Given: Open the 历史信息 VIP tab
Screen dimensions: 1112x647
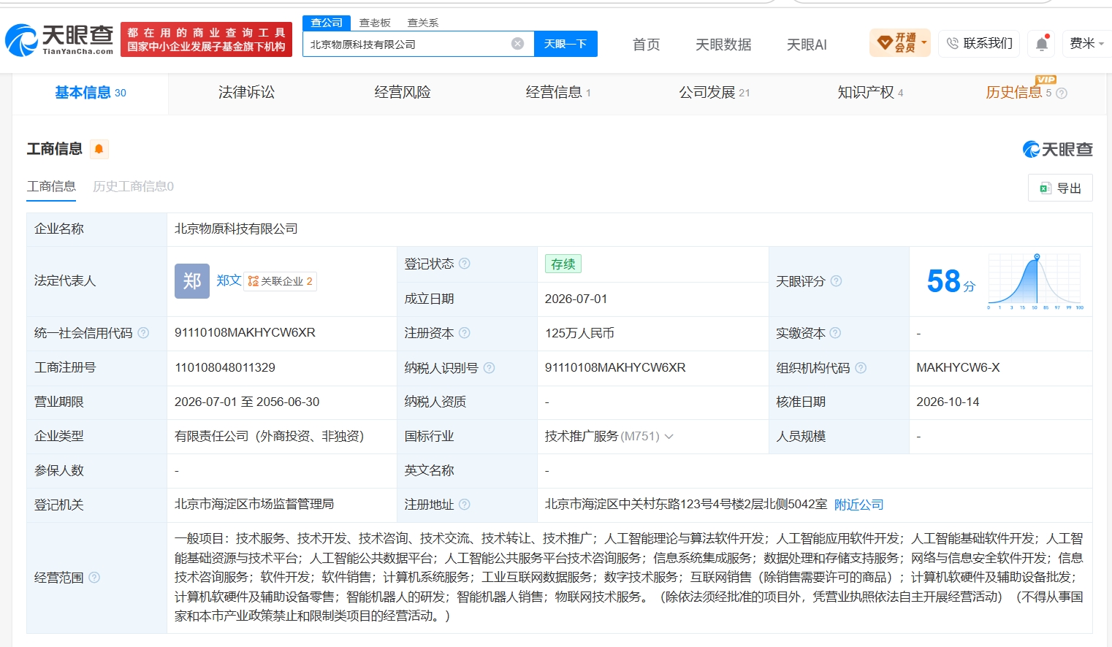Looking at the screenshot, I should pos(1018,93).
